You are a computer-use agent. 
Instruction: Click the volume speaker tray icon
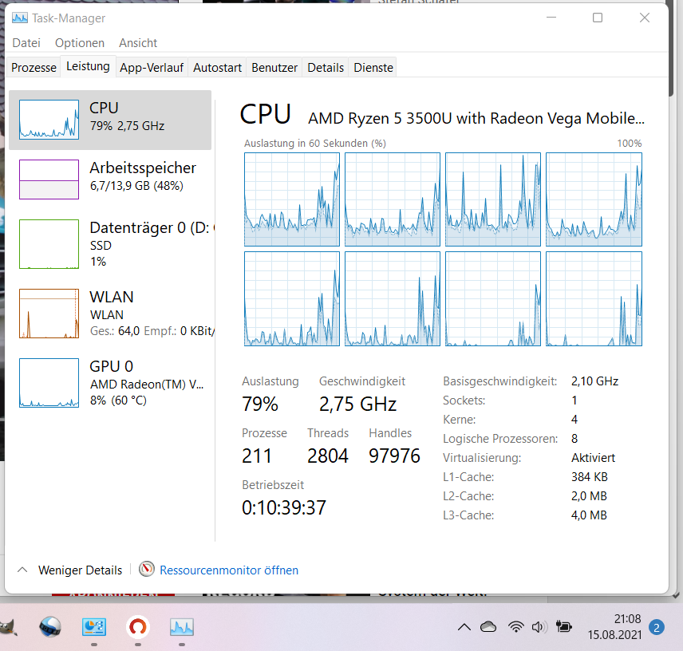(x=539, y=628)
